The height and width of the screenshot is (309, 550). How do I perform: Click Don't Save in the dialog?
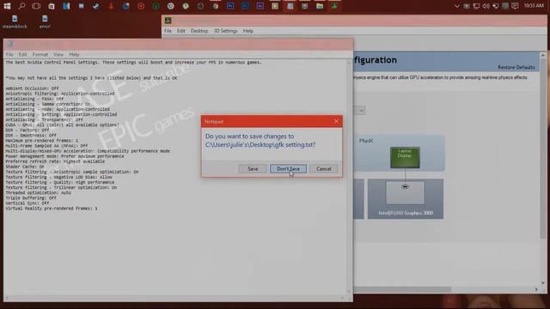click(288, 169)
